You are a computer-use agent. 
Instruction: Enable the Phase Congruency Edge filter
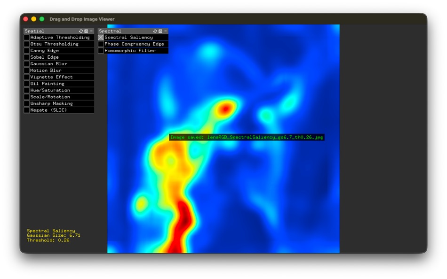100,44
